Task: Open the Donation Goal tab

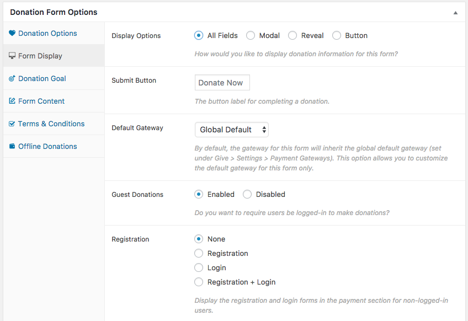Action: [42, 78]
